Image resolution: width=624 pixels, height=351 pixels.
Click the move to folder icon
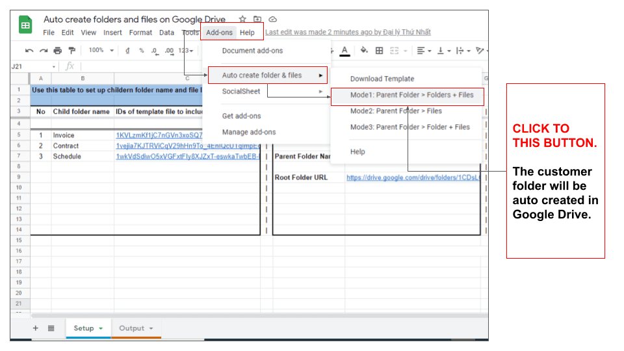(x=257, y=19)
